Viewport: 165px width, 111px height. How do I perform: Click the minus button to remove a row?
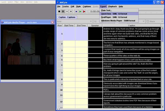[67, 11]
